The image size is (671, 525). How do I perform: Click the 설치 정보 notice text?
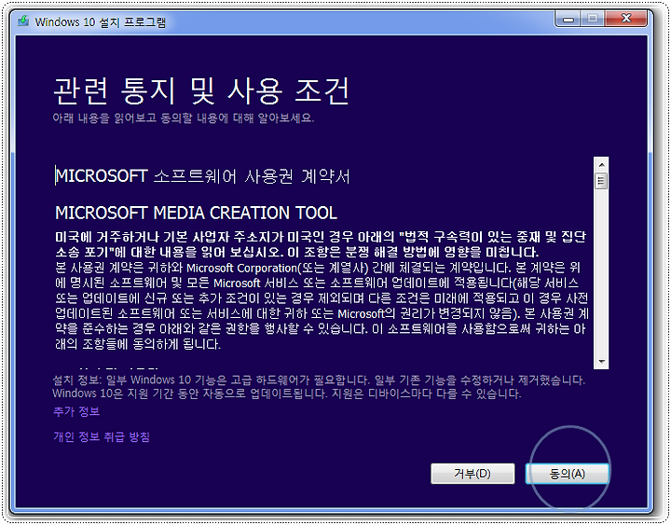coord(319,387)
